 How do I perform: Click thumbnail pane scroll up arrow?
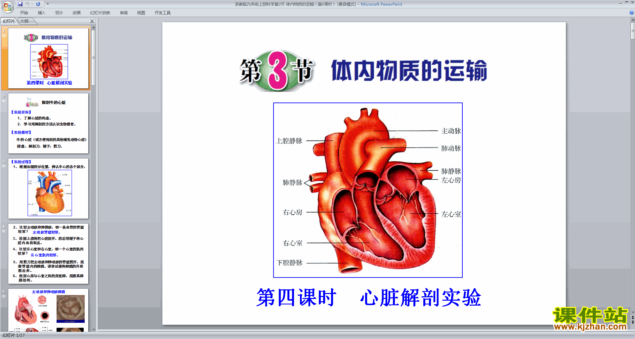pos(94,27)
